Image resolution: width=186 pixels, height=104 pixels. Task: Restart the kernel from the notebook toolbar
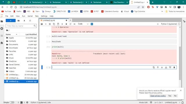tap(70, 24)
